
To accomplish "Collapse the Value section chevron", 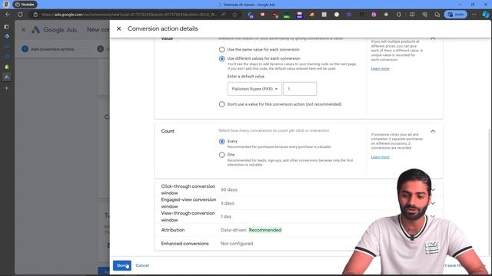I will click(x=433, y=38).
